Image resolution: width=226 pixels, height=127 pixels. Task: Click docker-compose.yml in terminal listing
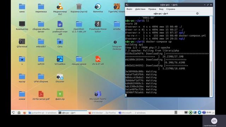click(x=192, y=36)
